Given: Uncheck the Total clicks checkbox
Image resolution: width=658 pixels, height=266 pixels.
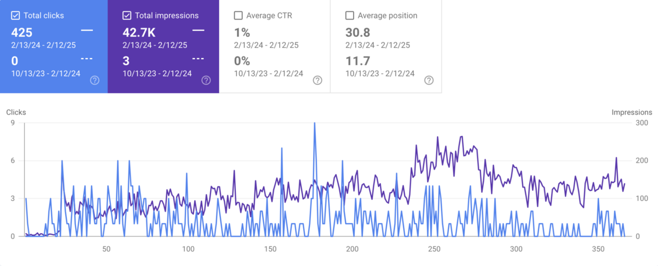Looking at the screenshot, I should click(15, 16).
